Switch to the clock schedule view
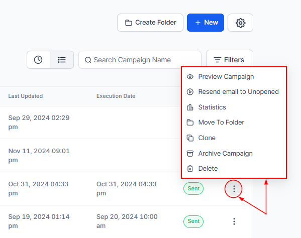This screenshot has height=238, width=301. point(38,60)
